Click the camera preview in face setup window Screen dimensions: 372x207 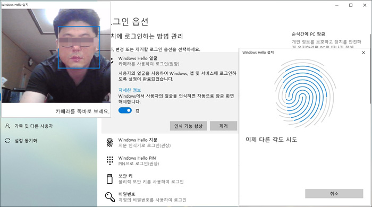pos(56,56)
